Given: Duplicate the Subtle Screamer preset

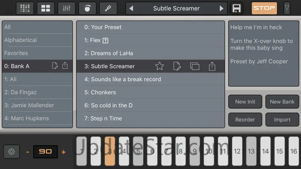Looking at the screenshot, I should (194, 66).
